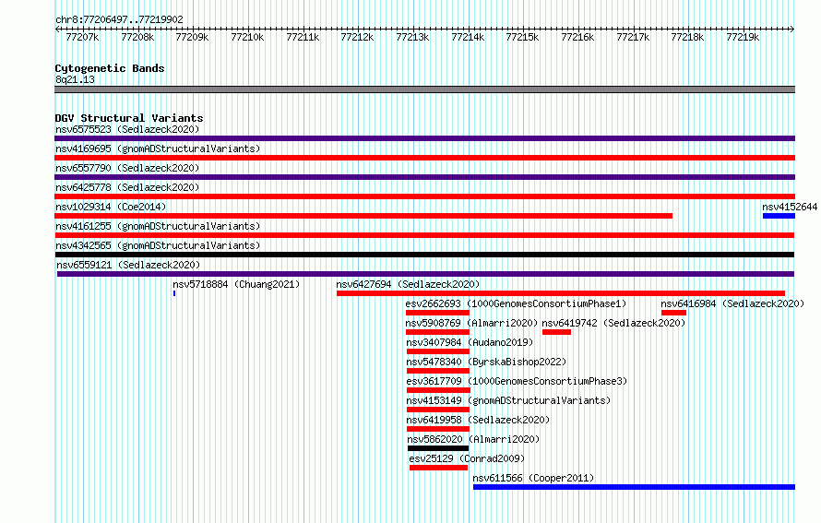
Task: Select the nsv4169695 gnomAD variant label
Action: point(158,149)
